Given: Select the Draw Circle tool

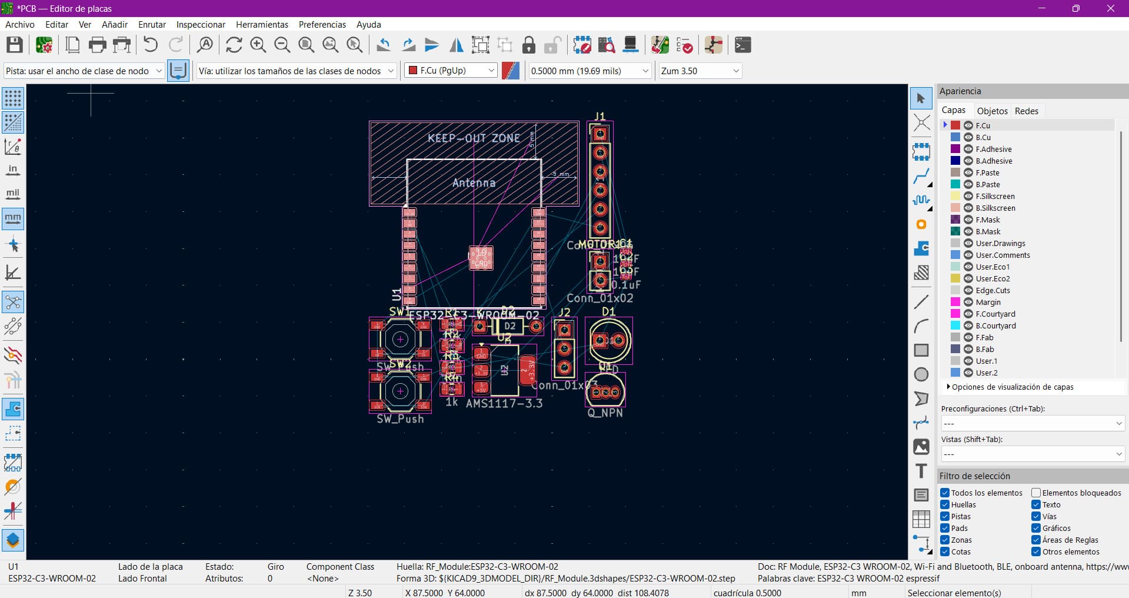Looking at the screenshot, I should (x=921, y=374).
